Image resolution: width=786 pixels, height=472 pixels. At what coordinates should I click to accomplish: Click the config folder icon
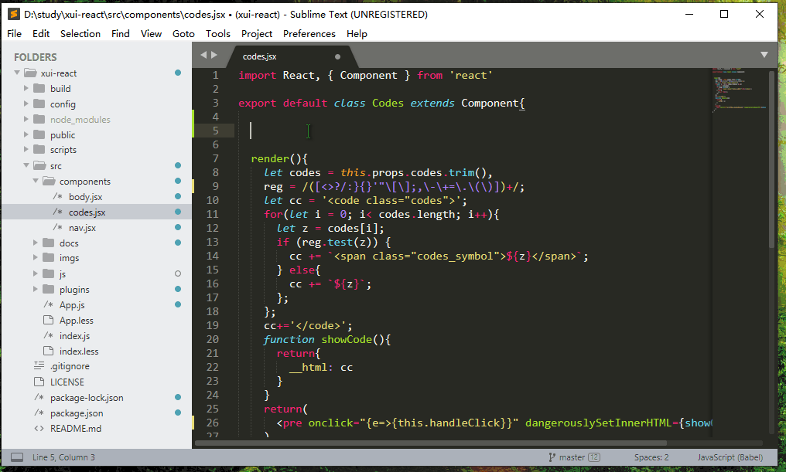click(x=39, y=104)
